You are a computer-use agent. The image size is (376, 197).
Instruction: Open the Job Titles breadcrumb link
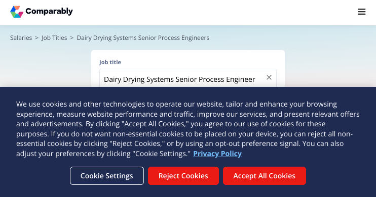click(x=54, y=38)
